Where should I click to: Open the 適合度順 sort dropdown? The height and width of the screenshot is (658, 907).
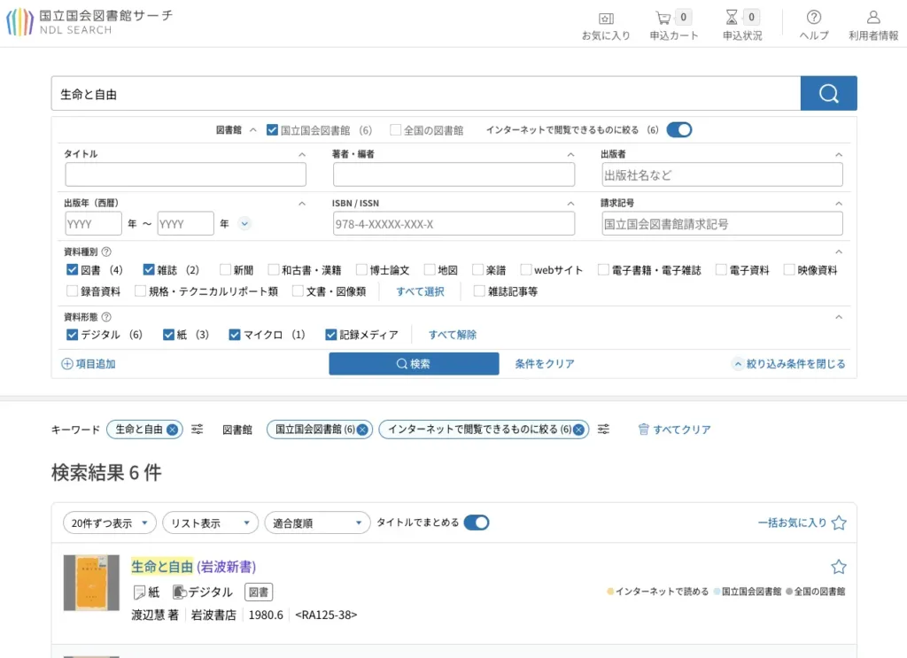pyautogui.click(x=317, y=523)
